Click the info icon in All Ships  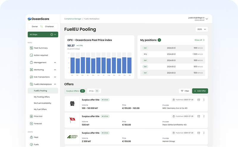(52, 35)
